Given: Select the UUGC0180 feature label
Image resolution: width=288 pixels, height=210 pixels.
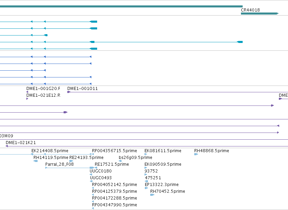Looking at the screenshot, I should point(101,171).
